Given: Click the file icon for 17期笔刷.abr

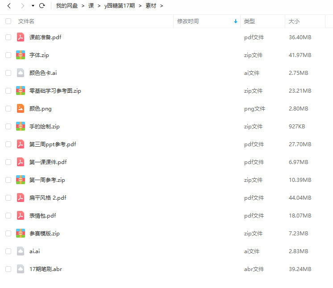Looking at the screenshot, I should pyautogui.click(x=21, y=269).
